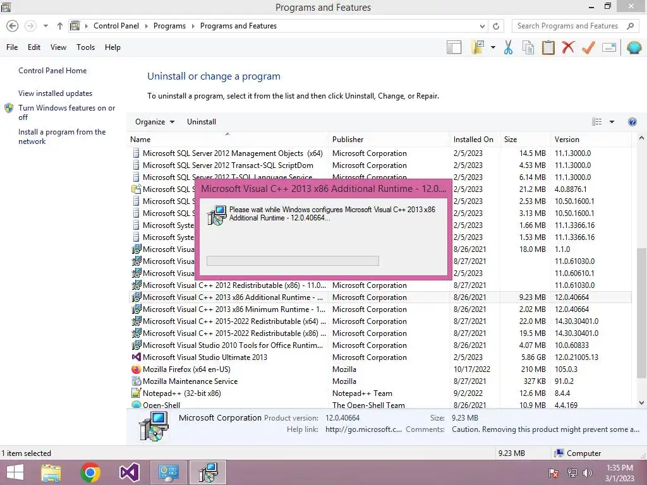Click the Refresh button in address bar

coord(496,26)
